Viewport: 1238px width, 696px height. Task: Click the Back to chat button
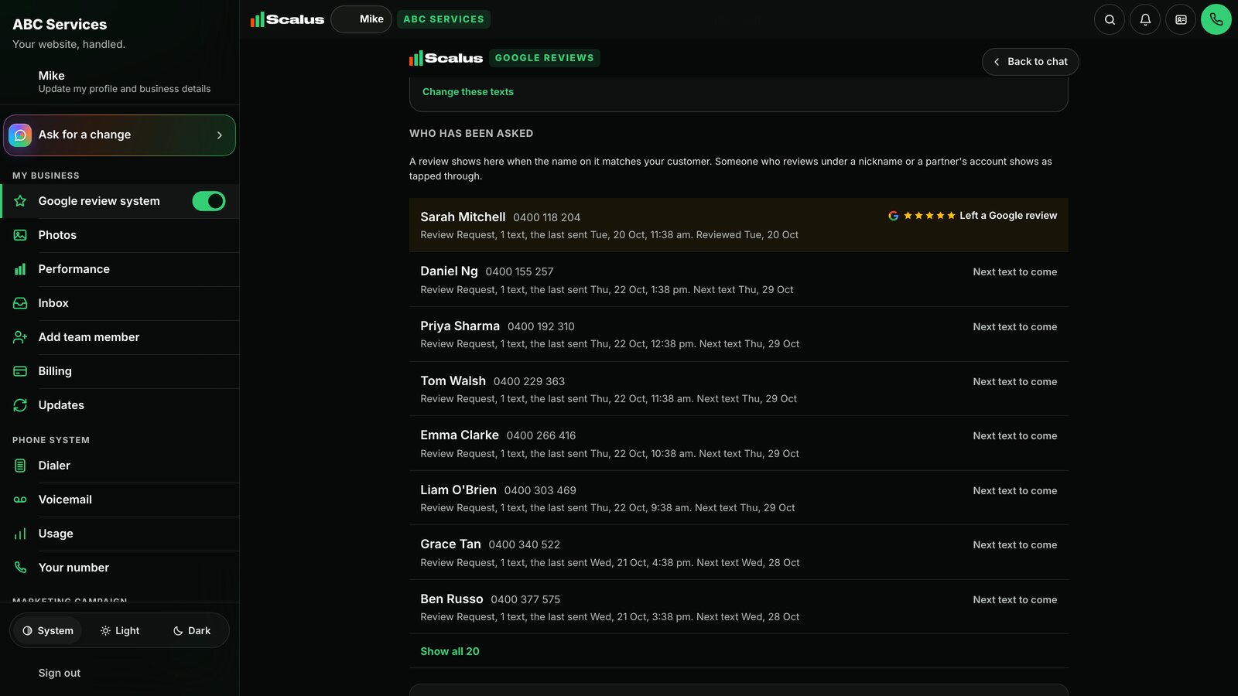click(x=1030, y=62)
